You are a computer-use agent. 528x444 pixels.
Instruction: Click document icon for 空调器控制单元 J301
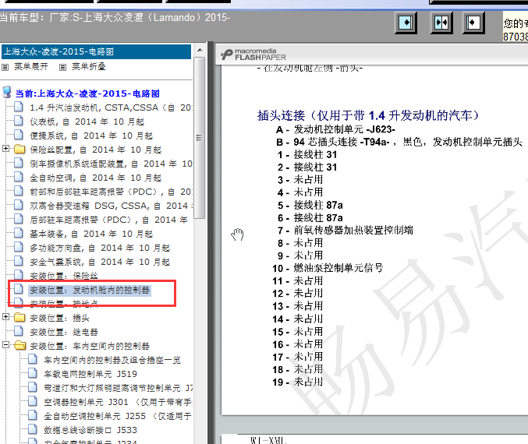[x=33, y=401]
